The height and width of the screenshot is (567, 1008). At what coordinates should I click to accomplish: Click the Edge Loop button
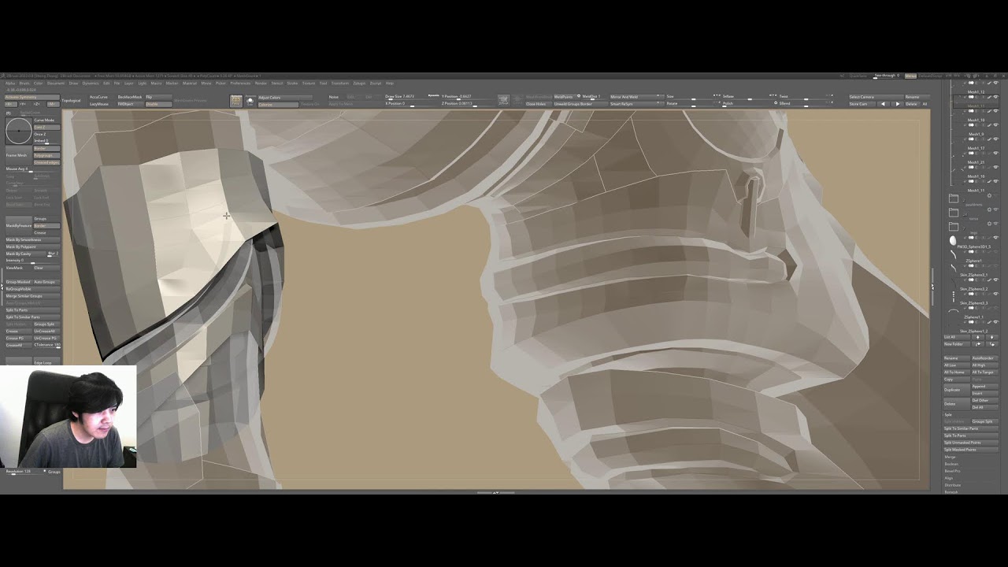[x=46, y=361]
